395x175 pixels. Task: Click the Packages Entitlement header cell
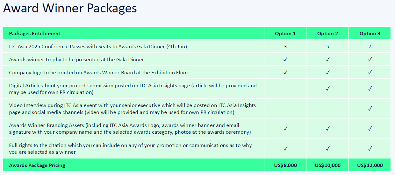[35, 34]
